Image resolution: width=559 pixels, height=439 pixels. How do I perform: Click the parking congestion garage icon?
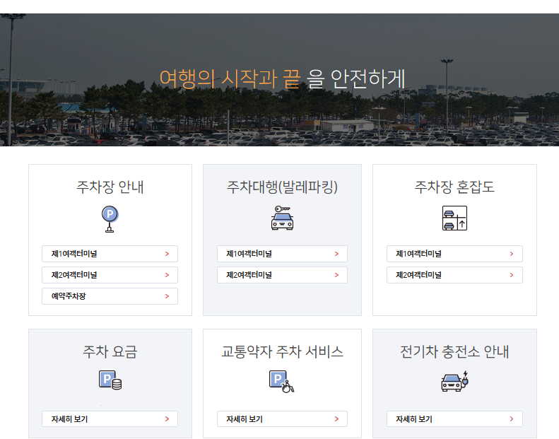pos(454,218)
